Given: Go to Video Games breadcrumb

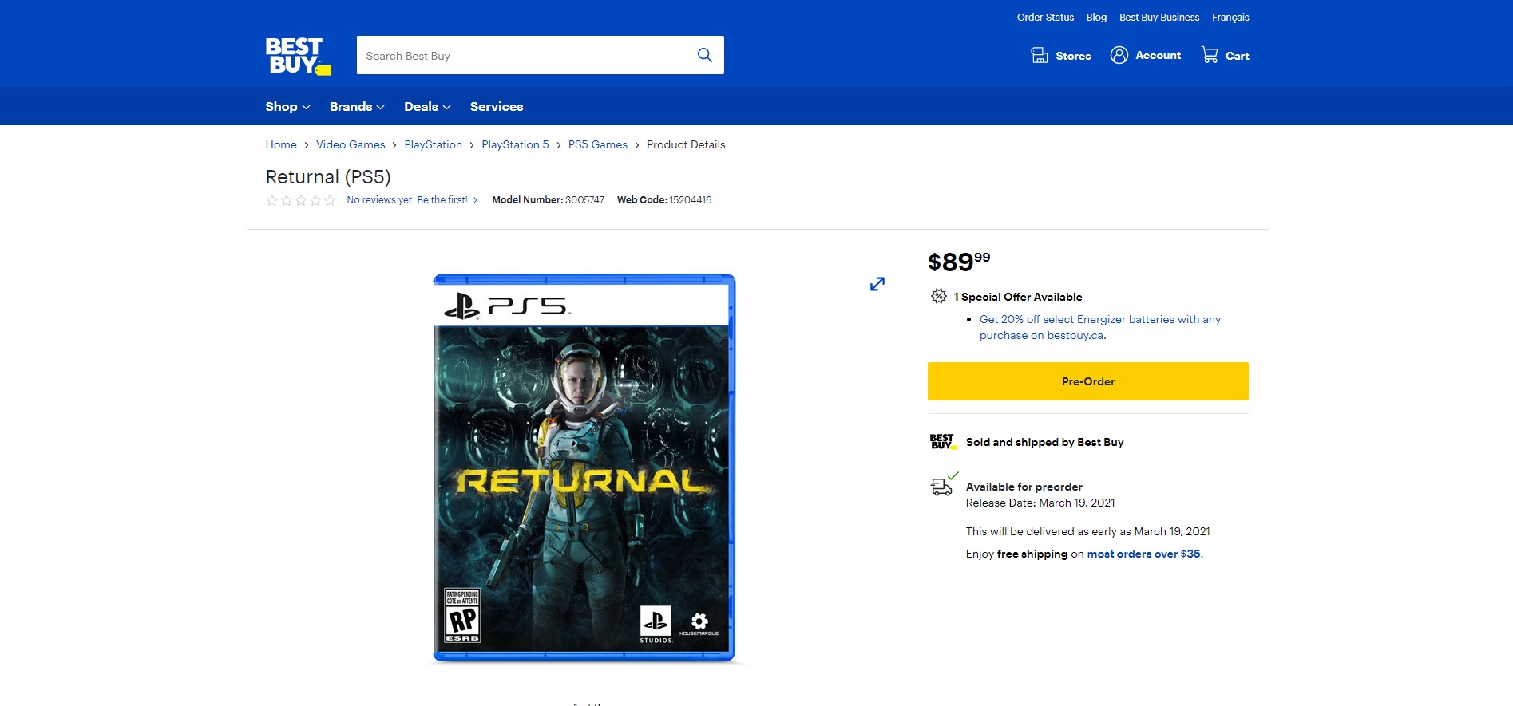Looking at the screenshot, I should [x=351, y=144].
